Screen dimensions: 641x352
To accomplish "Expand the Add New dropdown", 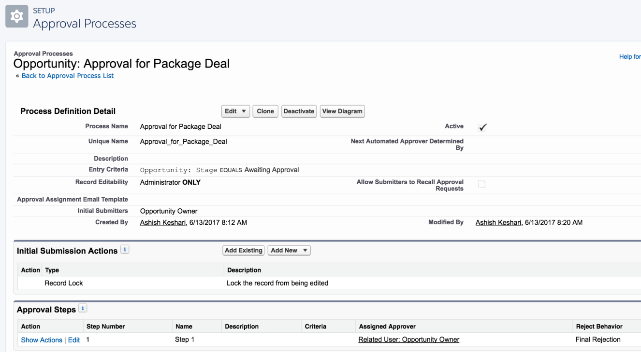I will click(289, 250).
